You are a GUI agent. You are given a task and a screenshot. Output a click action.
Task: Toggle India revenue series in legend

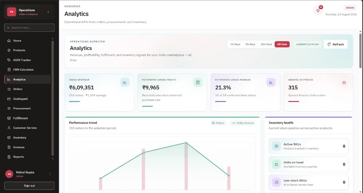pyautogui.click(x=242, y=123)
